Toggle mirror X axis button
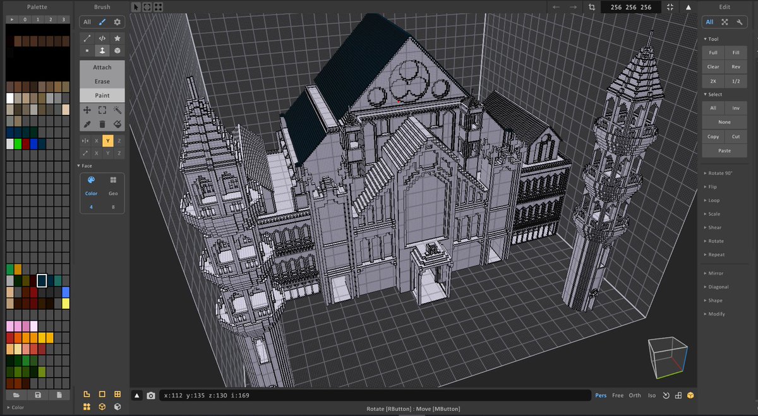The image size is (758, 416). [x=97, y=141]
